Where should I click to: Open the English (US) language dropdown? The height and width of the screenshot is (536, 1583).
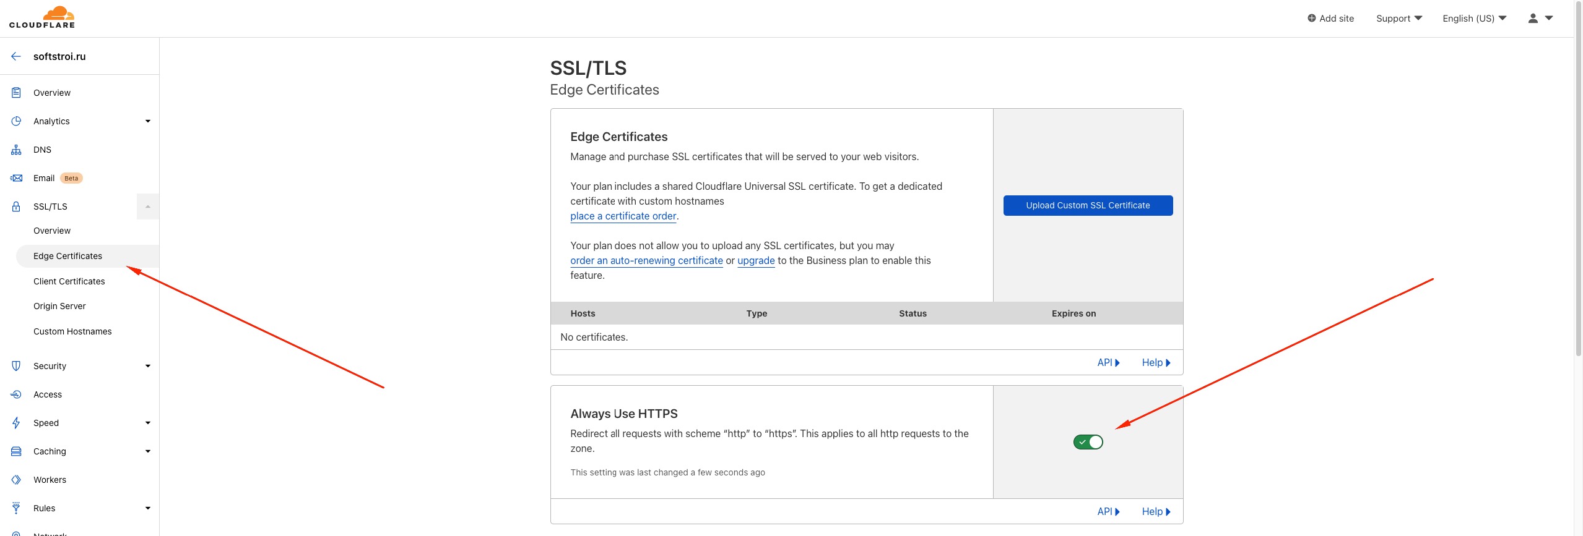(1474, 19)
